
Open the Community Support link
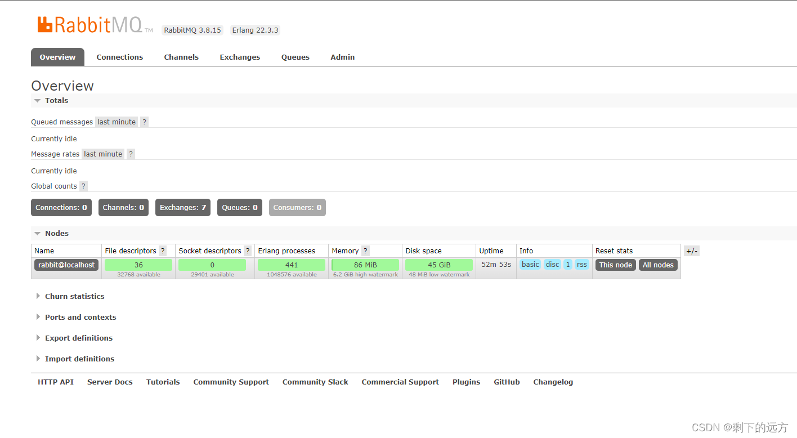coord(231,382)
